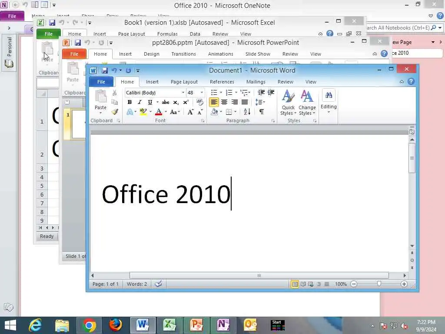445x334 pixels.
Task: Click Word zoom slider handle
Action: coord(379,284)
